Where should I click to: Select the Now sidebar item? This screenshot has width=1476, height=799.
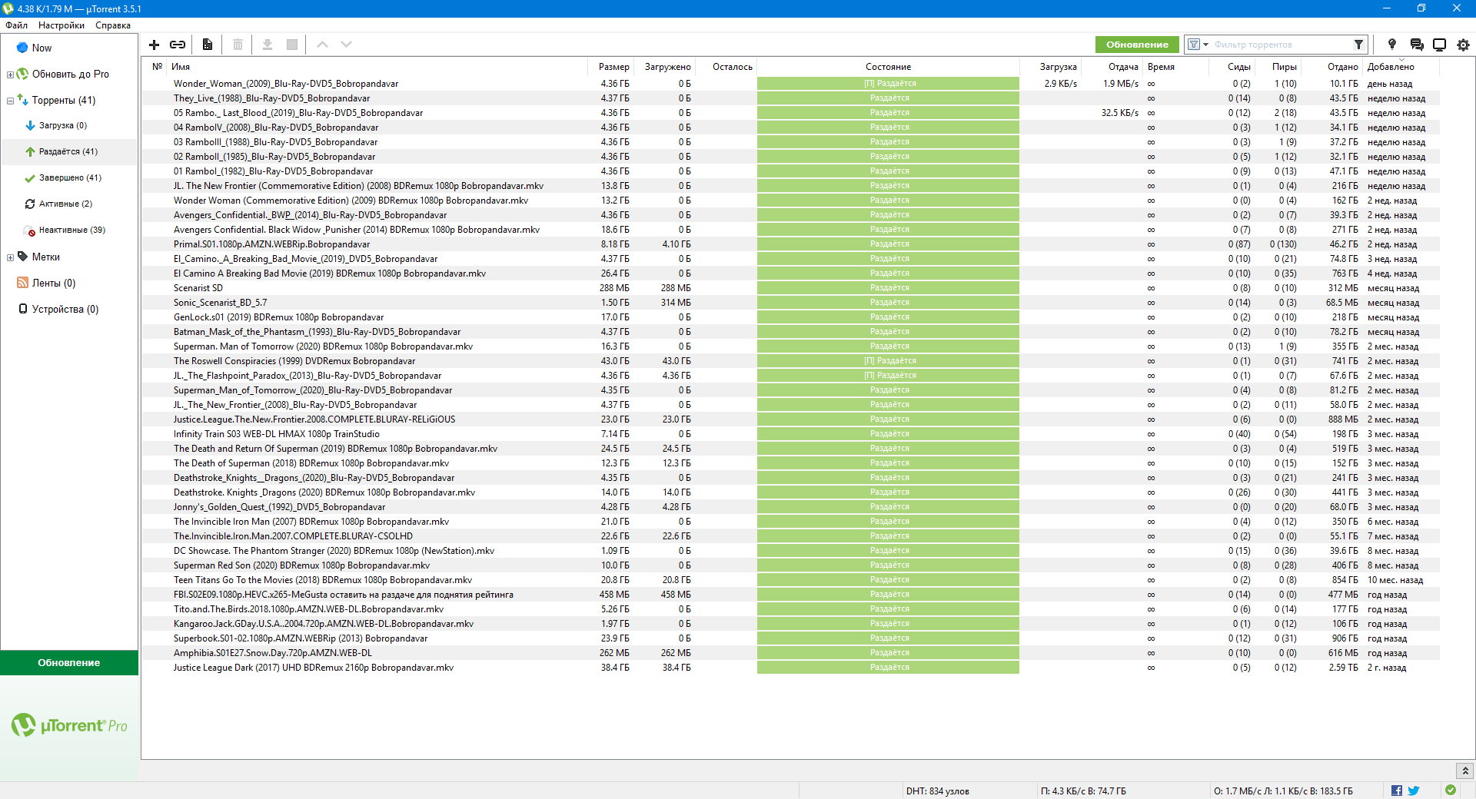[42, 48]
